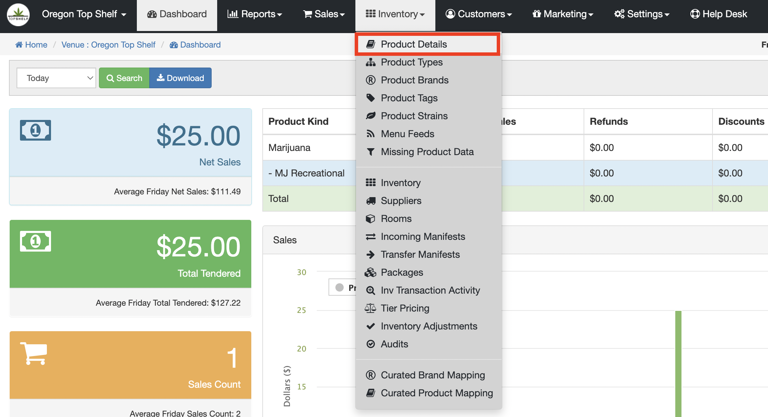Click the Incoming Manifests exchange icon

click(x=371, y=236)
